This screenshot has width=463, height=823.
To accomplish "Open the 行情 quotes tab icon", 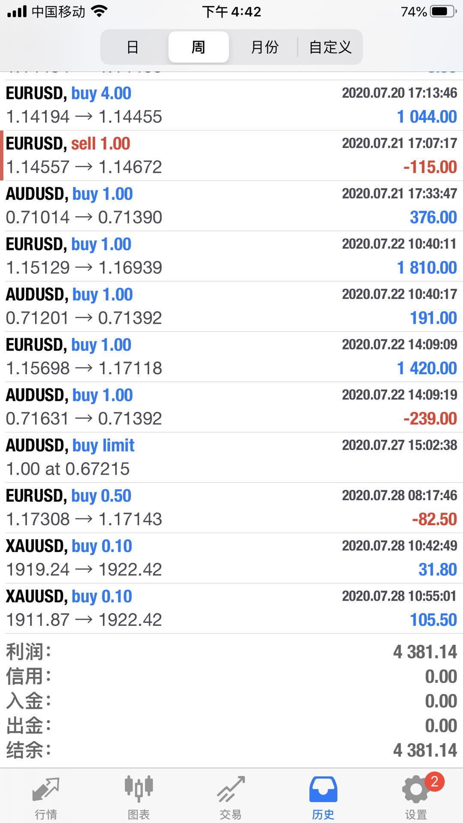I will pyautogui.click(x=46, y=789).
